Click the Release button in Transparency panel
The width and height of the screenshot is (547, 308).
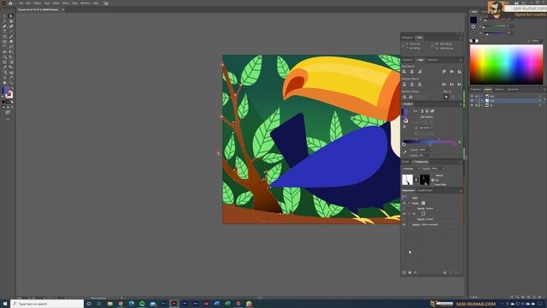(439, 175)
